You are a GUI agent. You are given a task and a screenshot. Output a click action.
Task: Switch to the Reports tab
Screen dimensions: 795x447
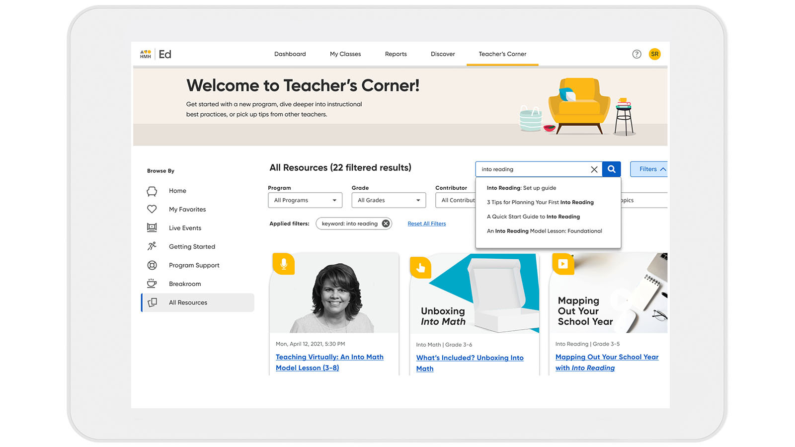tap(396, 54)
